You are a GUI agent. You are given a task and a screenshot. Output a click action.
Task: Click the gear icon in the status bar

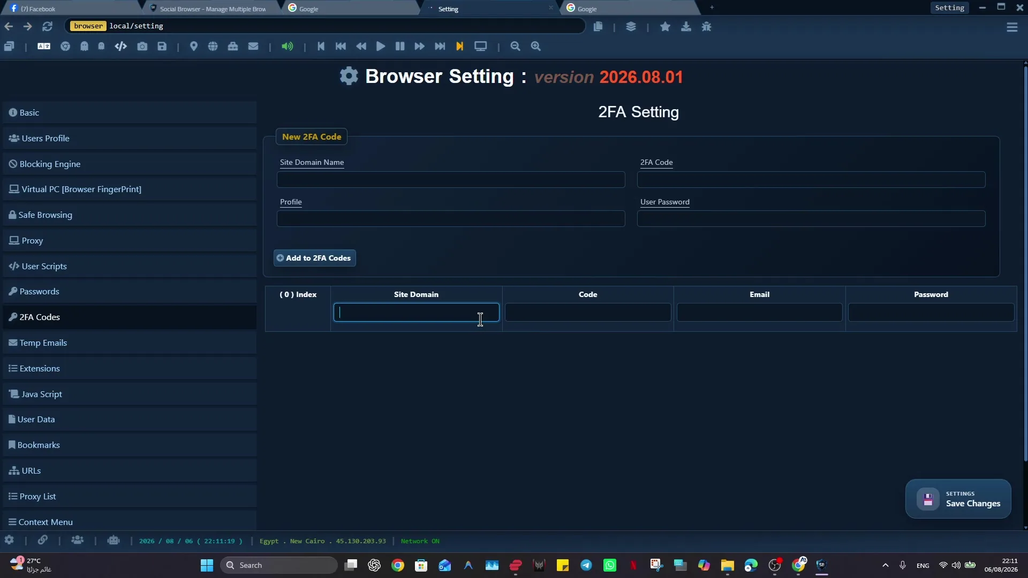[9, 541]
